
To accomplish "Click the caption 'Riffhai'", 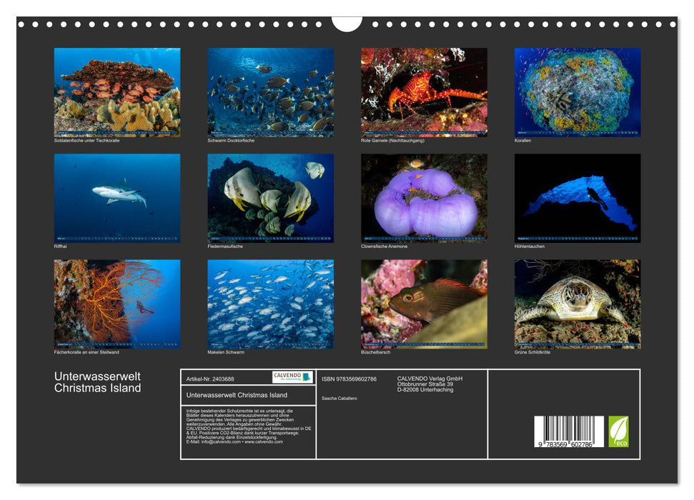I will point(61,246).
